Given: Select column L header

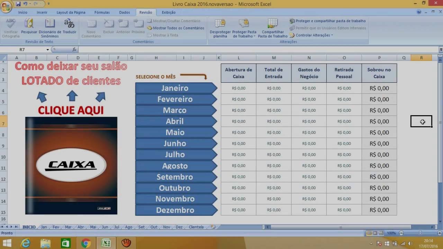Looking at the screenshot, I should (238, 58).
